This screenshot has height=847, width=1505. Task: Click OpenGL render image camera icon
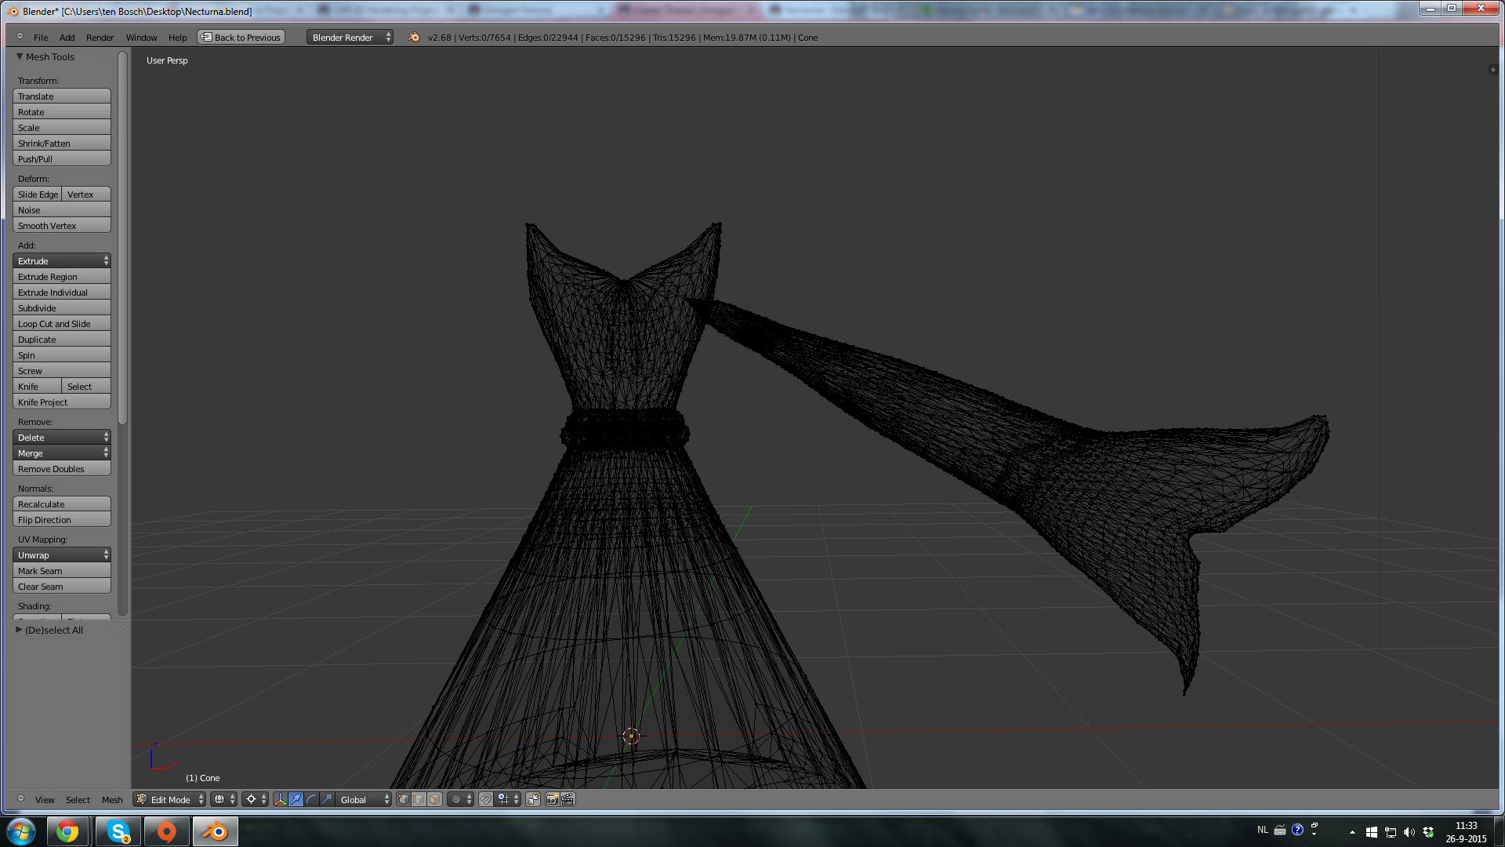pos(552,799)
